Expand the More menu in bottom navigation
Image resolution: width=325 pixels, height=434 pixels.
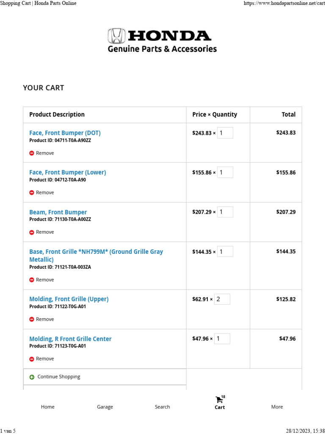pos(277,407)
